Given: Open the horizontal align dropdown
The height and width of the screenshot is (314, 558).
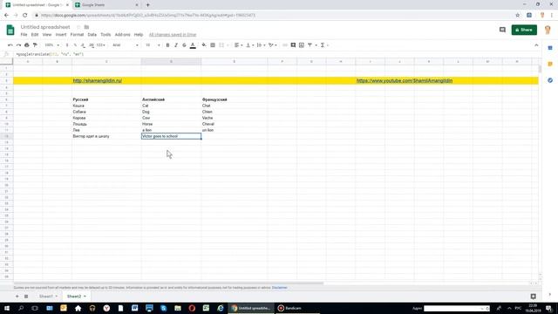Looking at the screenshot, I should click(x=238, y=45).
